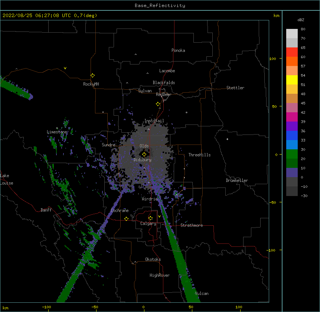
Task: Select the white asterisk above Limestone label
Action: (57, 128)
